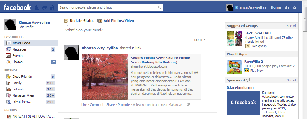Click the 0.facebook ad image
This screenshot has height=119, width=307.
pyautogui.click(x=243, y=103)
